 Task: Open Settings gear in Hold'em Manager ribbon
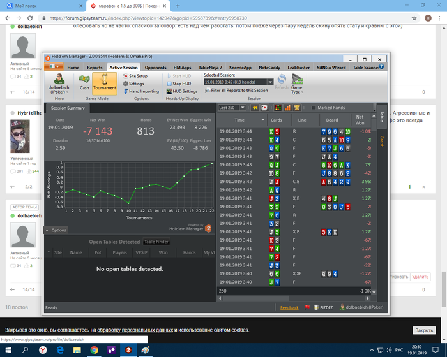coord(133,84)
